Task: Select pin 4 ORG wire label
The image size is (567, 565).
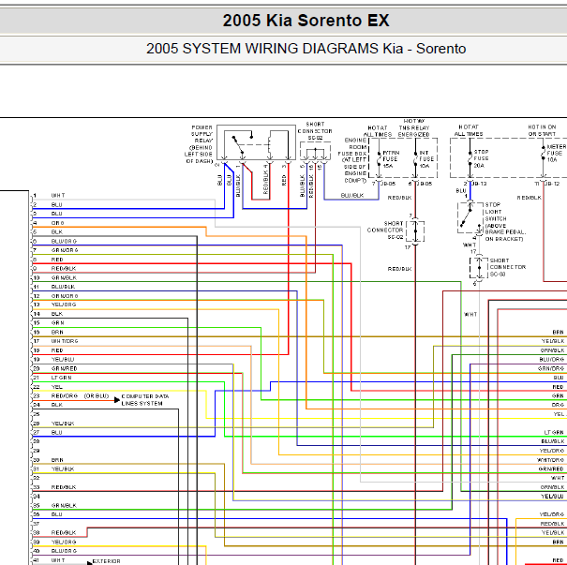Action: tap(57, 223)
